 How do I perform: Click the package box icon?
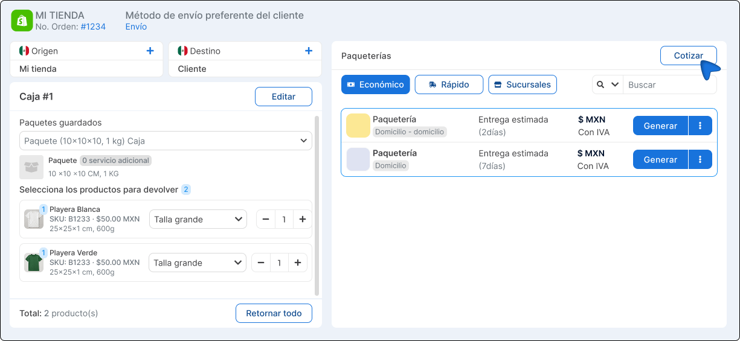coord(31,167)
